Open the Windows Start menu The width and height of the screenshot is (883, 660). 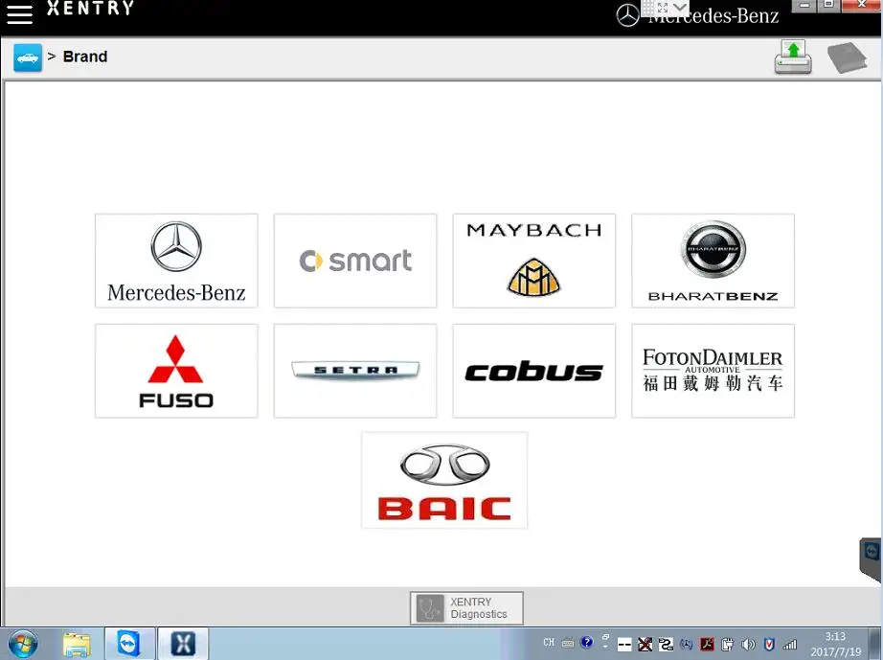tap(22, 645)
